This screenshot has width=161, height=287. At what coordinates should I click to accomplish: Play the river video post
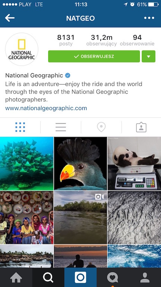[x=80, y=217]
